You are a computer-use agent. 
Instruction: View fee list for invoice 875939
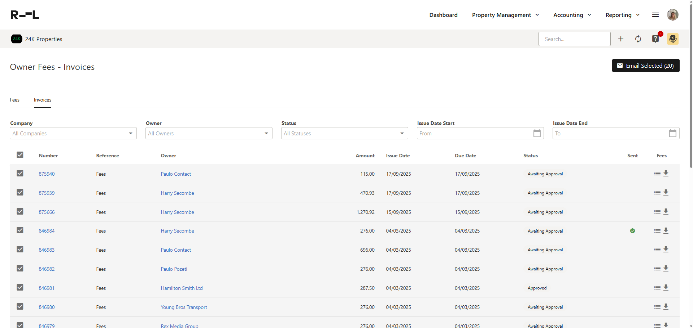click(657, 193)
